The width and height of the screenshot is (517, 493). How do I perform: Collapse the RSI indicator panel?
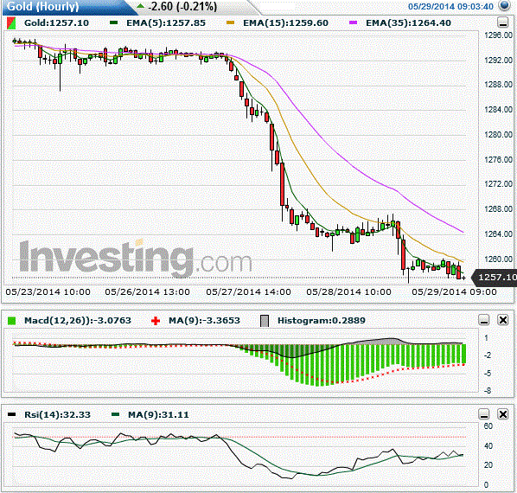(x=484, y=414)
